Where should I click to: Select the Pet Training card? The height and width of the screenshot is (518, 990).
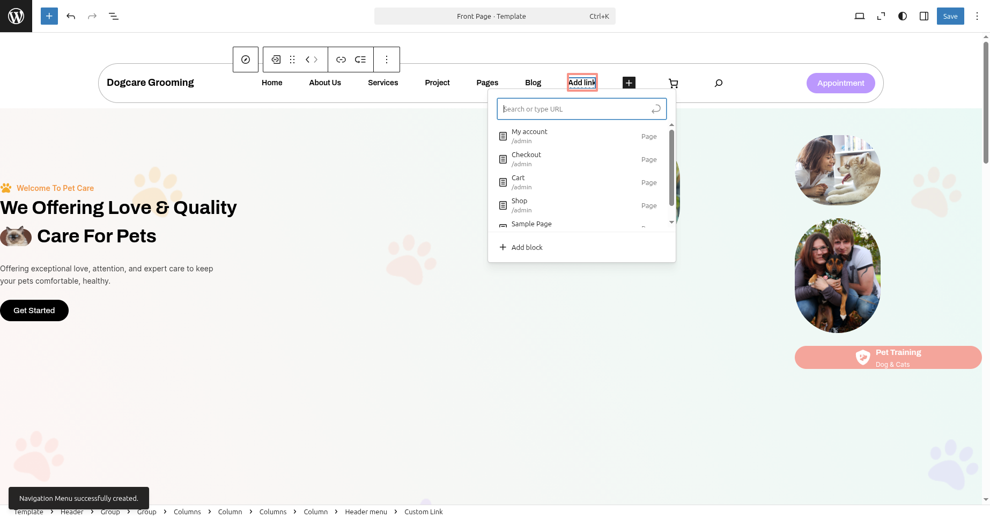point(888,357)
